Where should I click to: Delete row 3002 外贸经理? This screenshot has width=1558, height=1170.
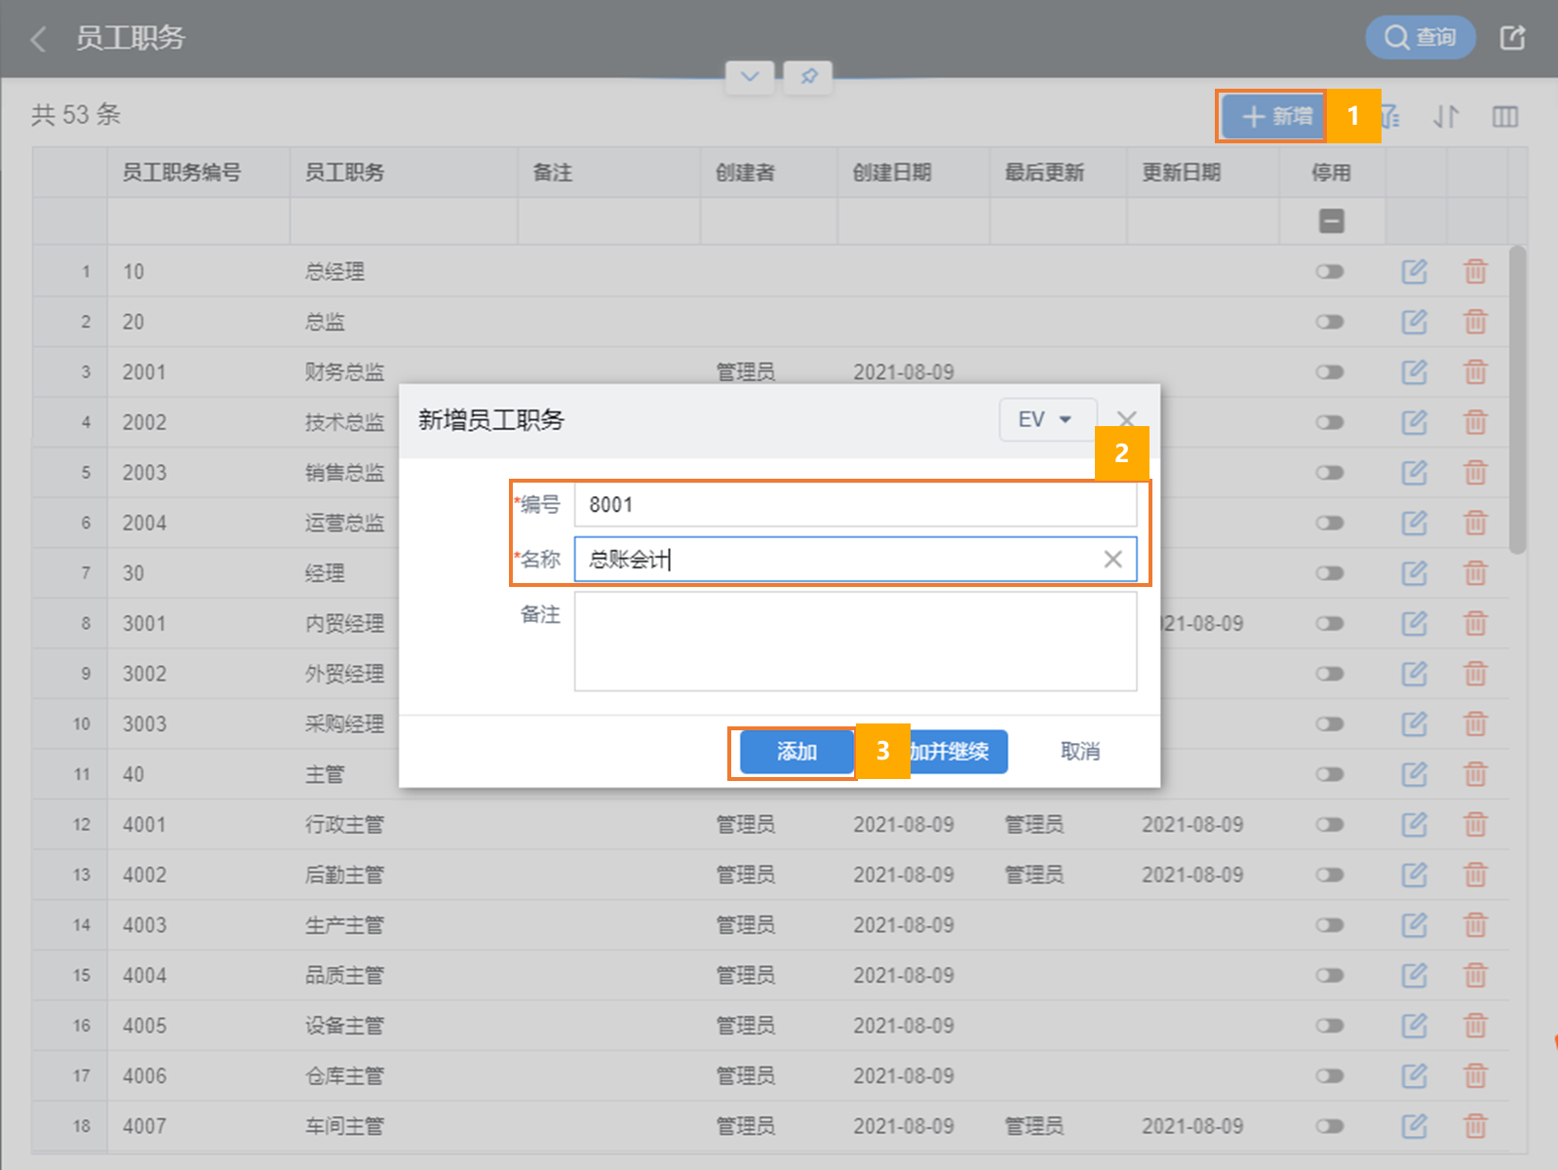(x=1475, y=674)
